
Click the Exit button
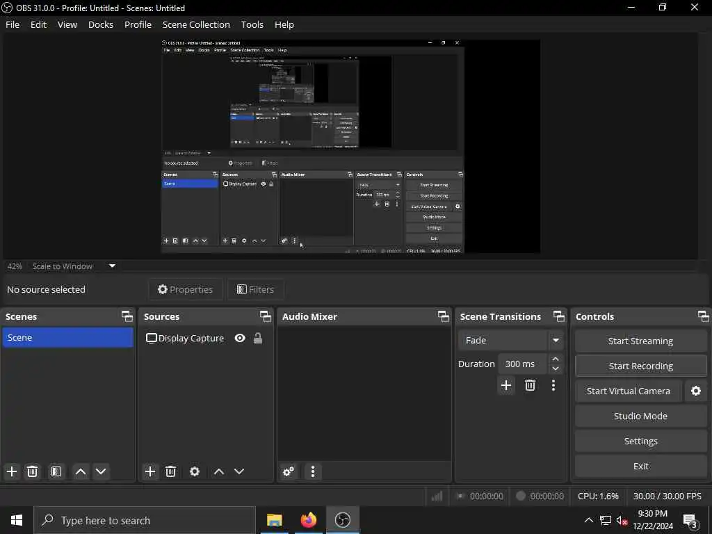point(640,466)
